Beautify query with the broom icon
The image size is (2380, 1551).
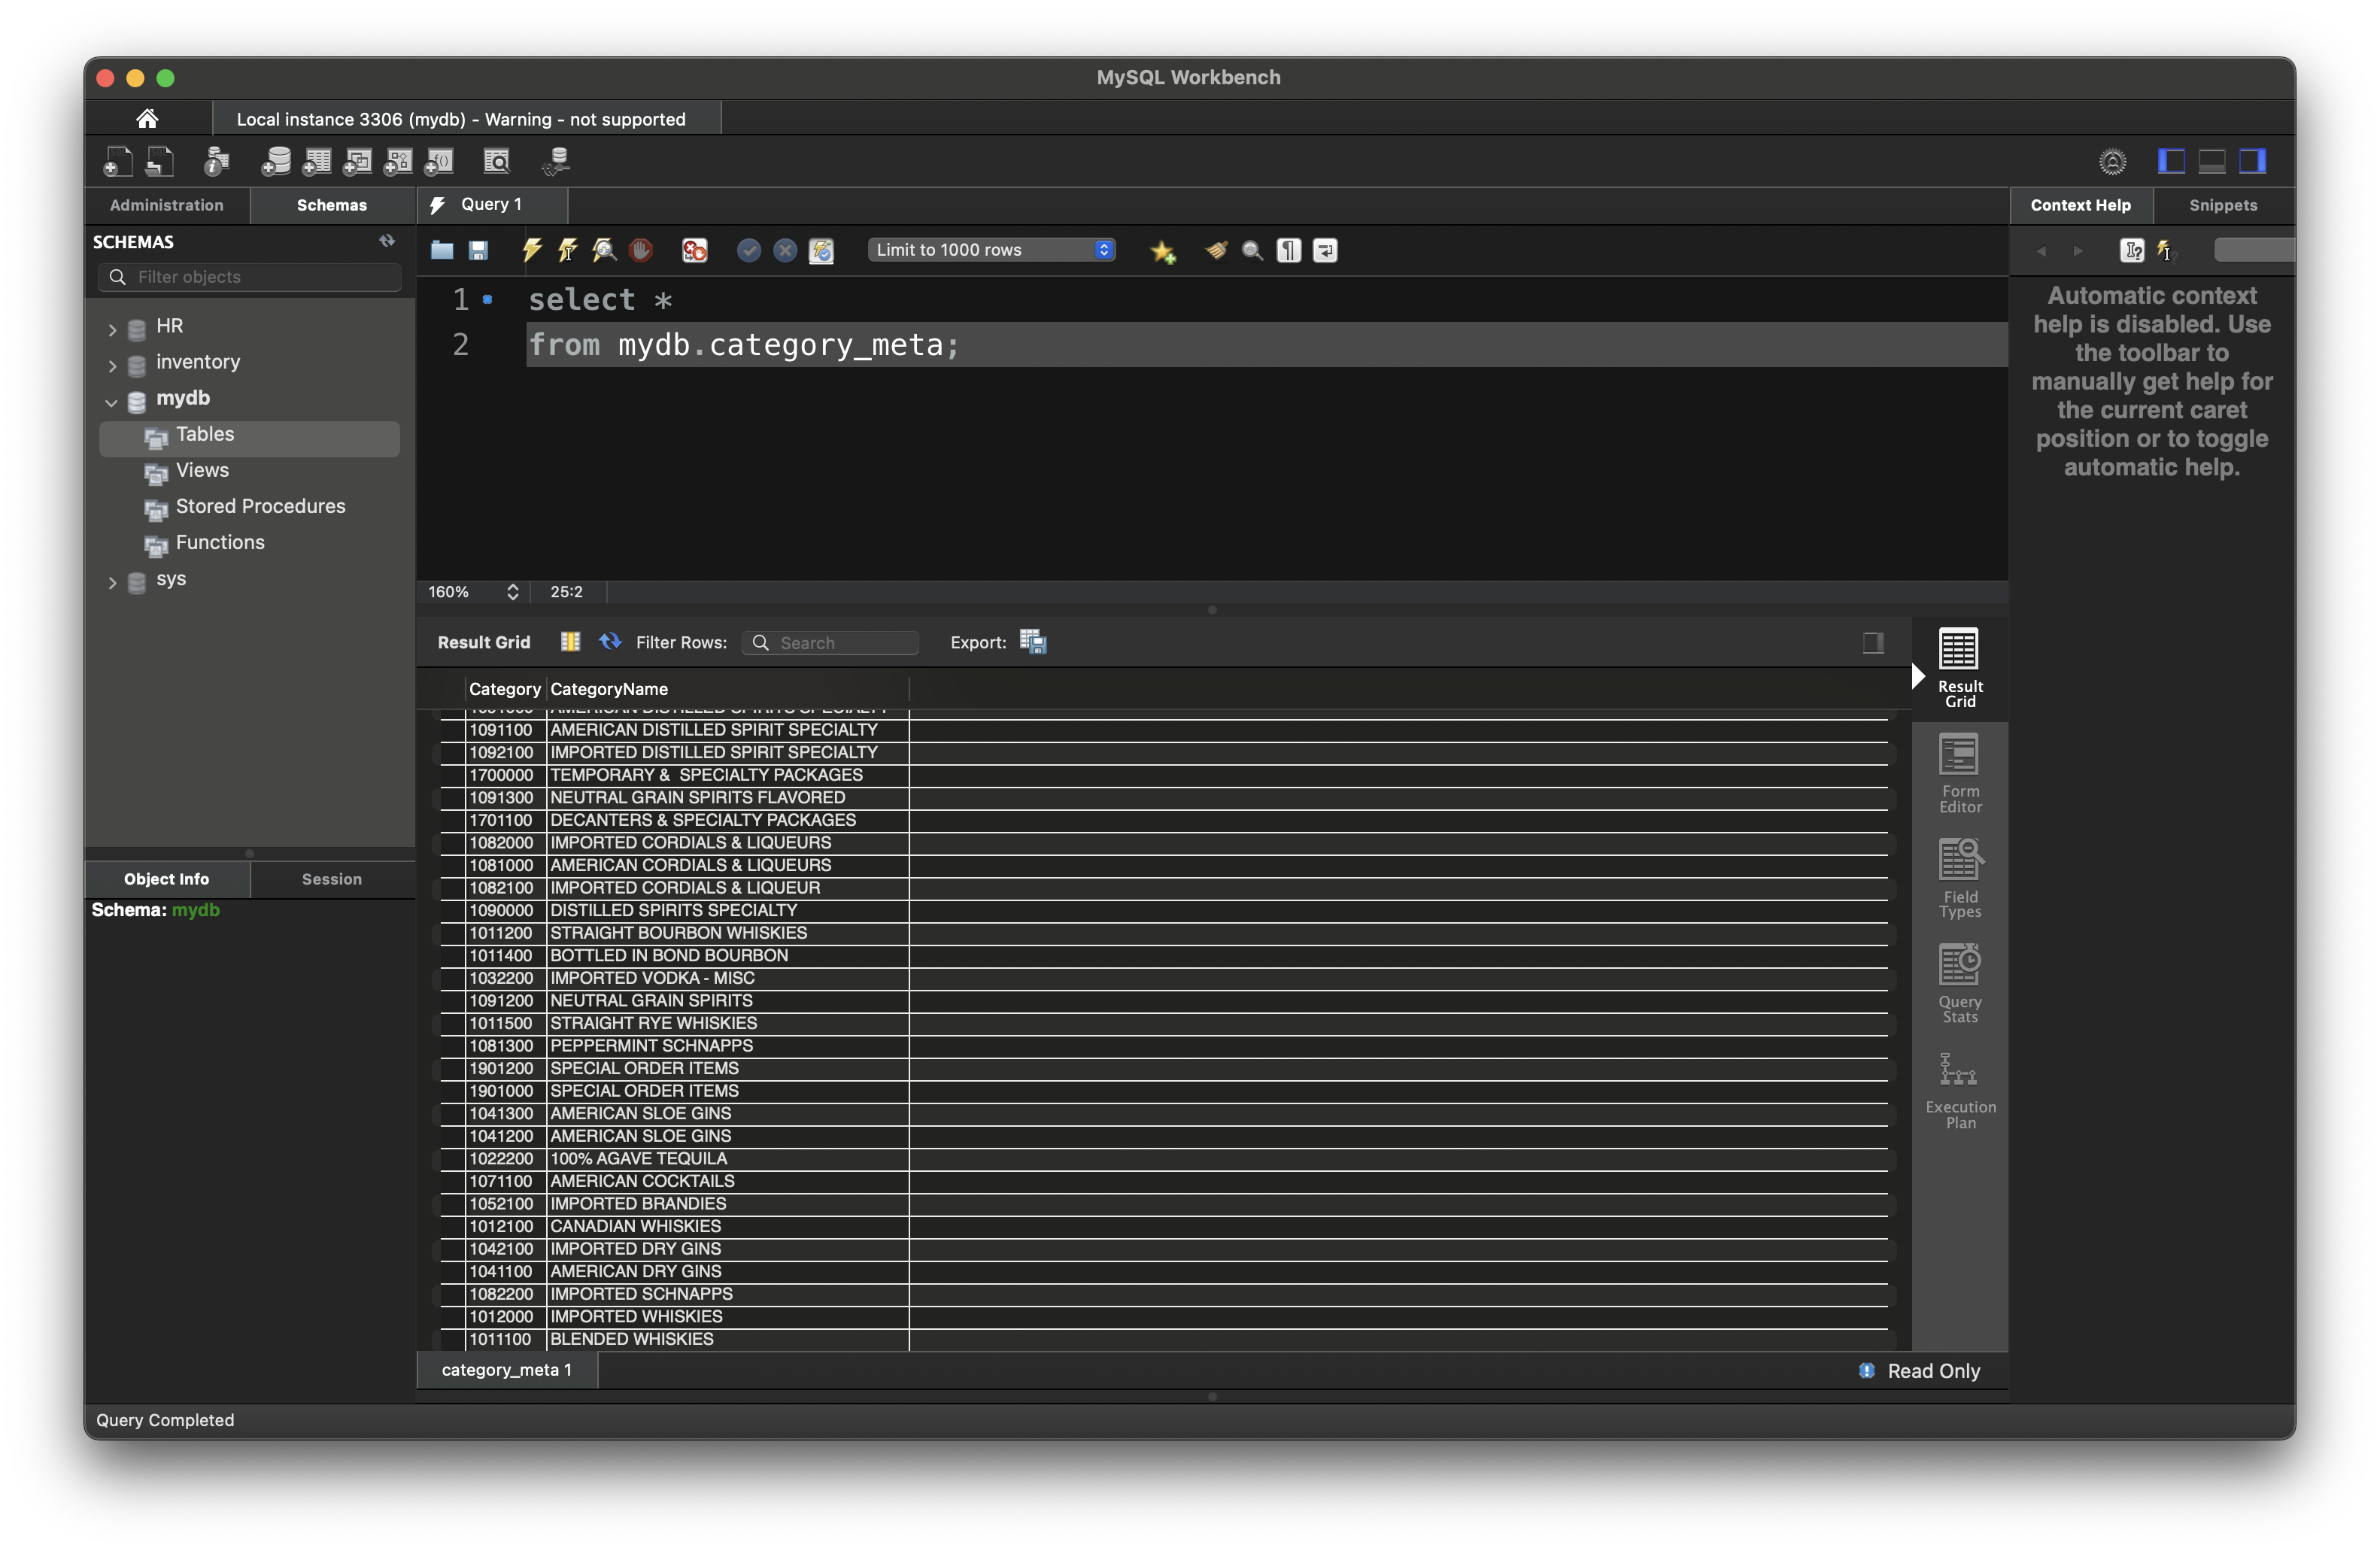(1215, 250)
